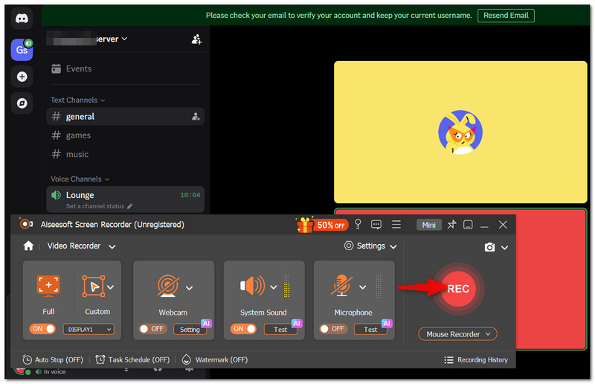The height and width of the screenshot is (384, 595).
Task: Click the In voice status text
Action: 54,371
